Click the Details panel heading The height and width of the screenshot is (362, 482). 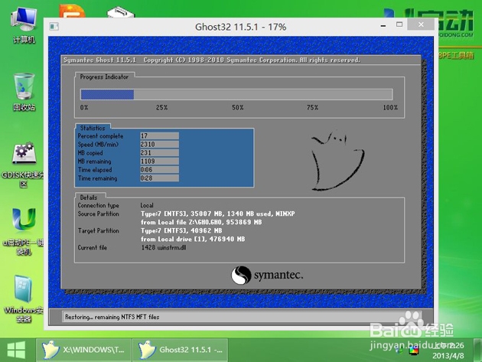89,197
